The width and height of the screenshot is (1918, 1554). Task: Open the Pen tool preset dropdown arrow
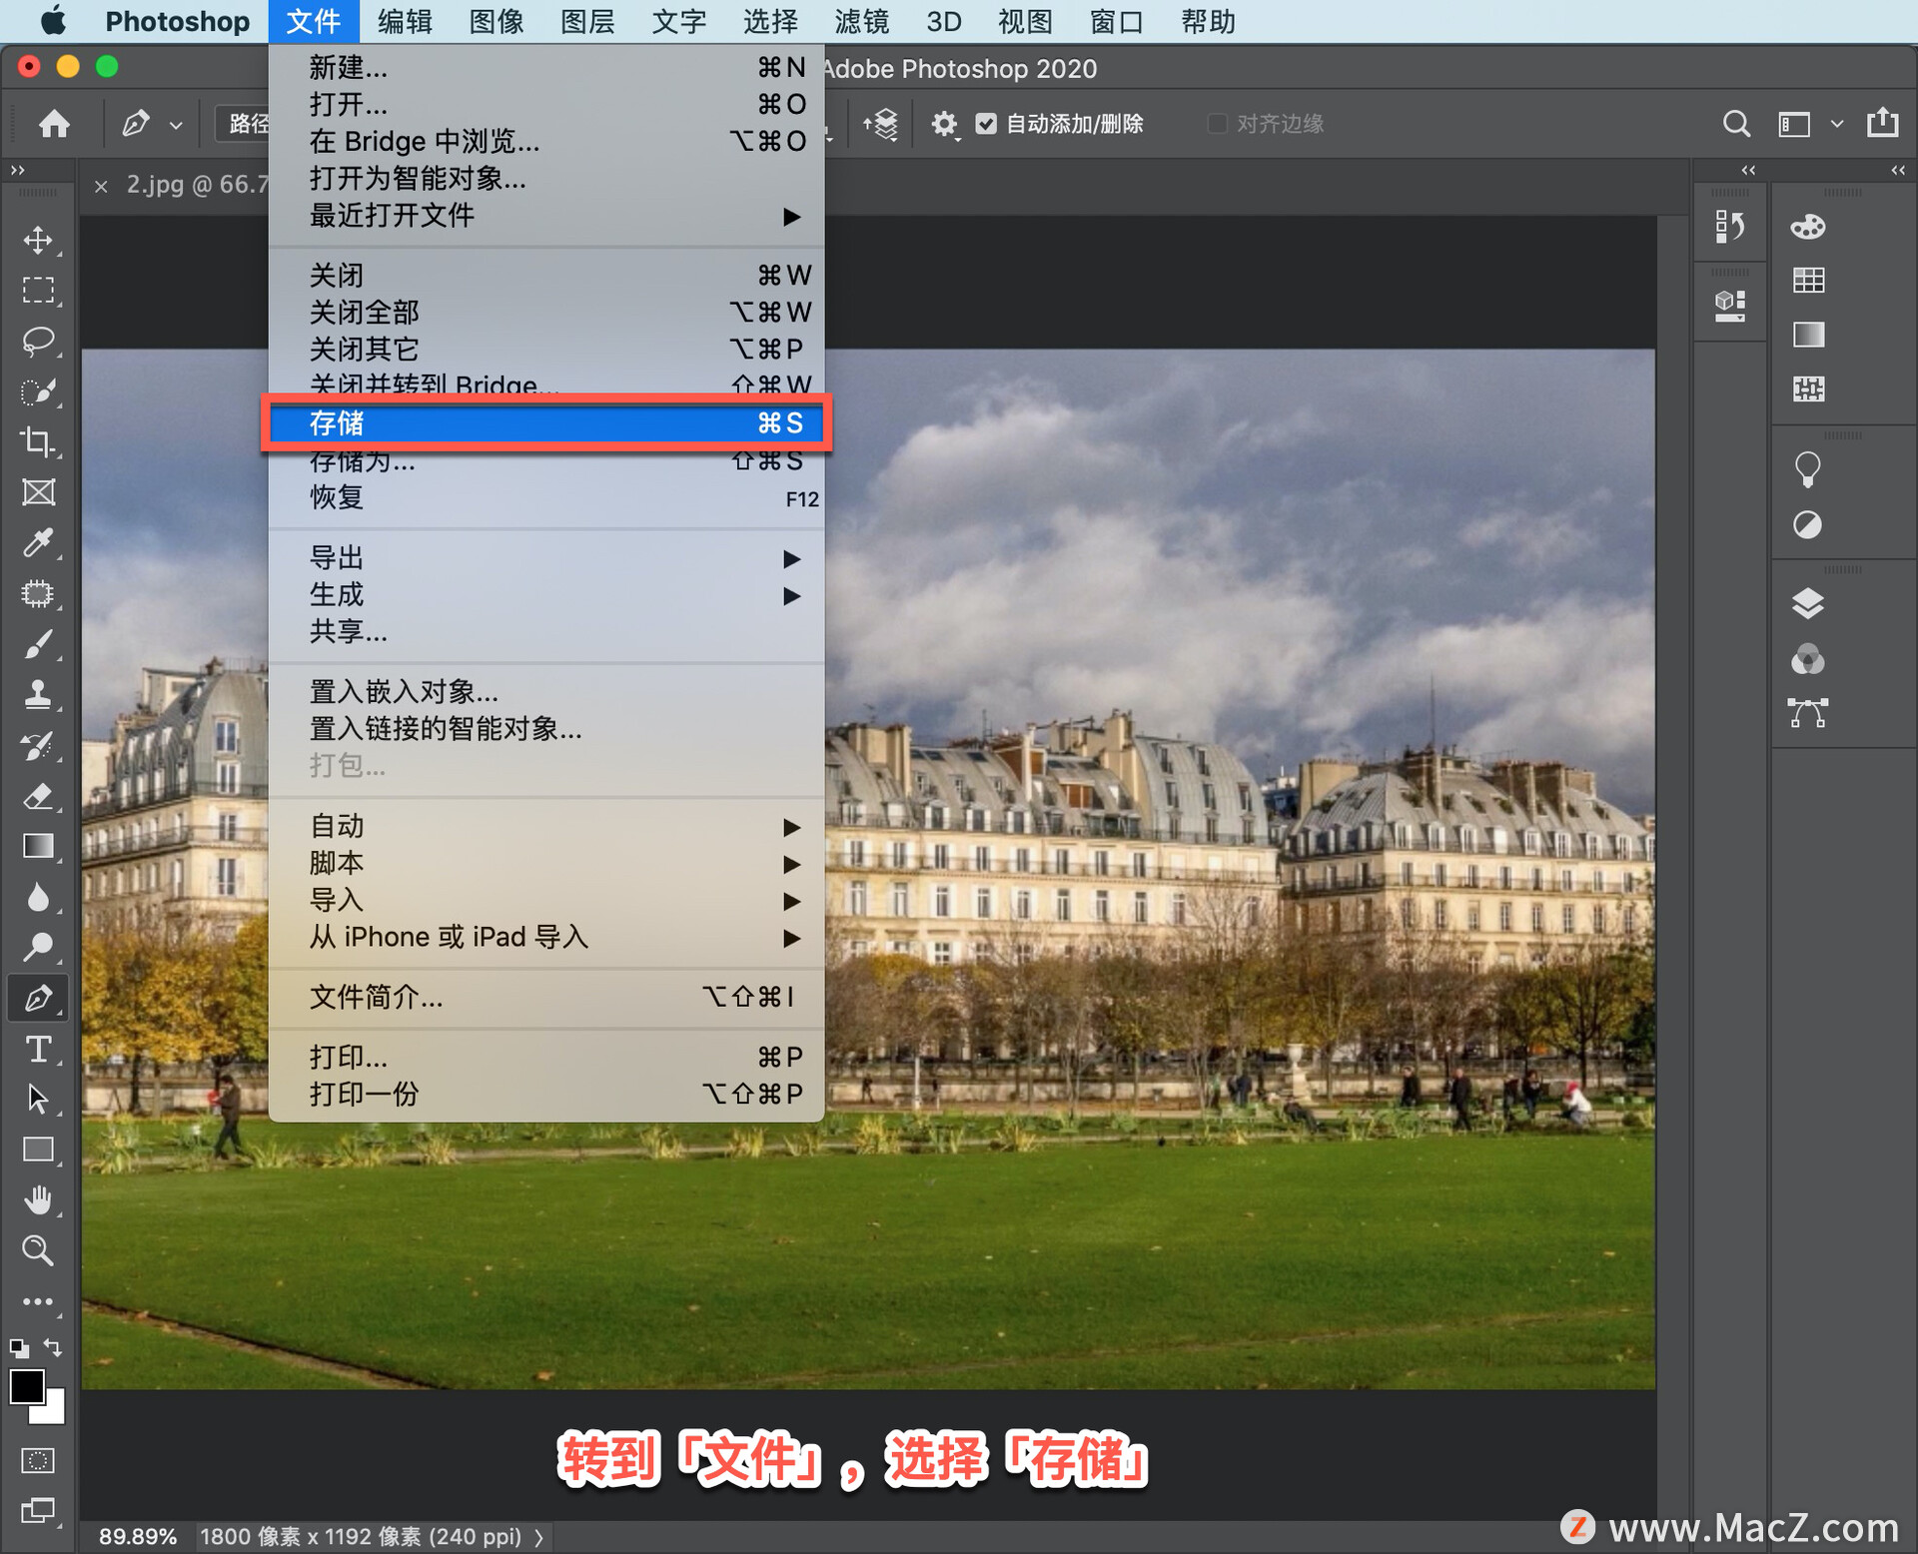tap(176, 125)
